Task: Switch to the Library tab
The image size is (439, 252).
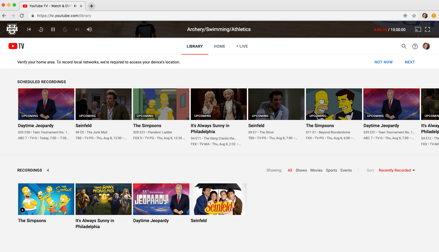Action: click(x=195, y=46)
